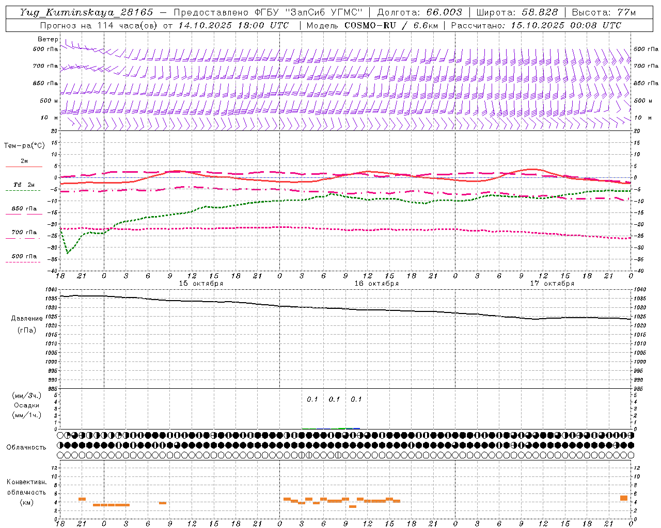
Task: Click the (мм/1ч.) precipitation unit label
Action: pos(27,415)
